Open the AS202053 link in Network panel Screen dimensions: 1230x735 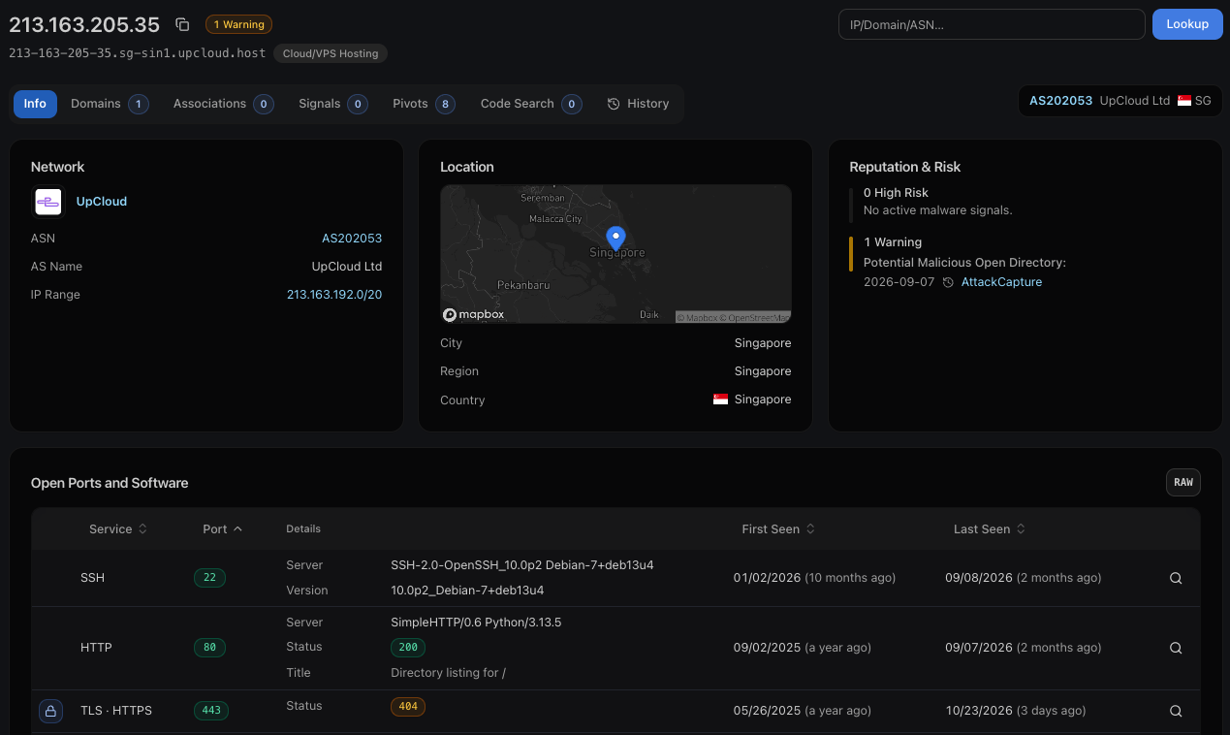tap(352, 239)
